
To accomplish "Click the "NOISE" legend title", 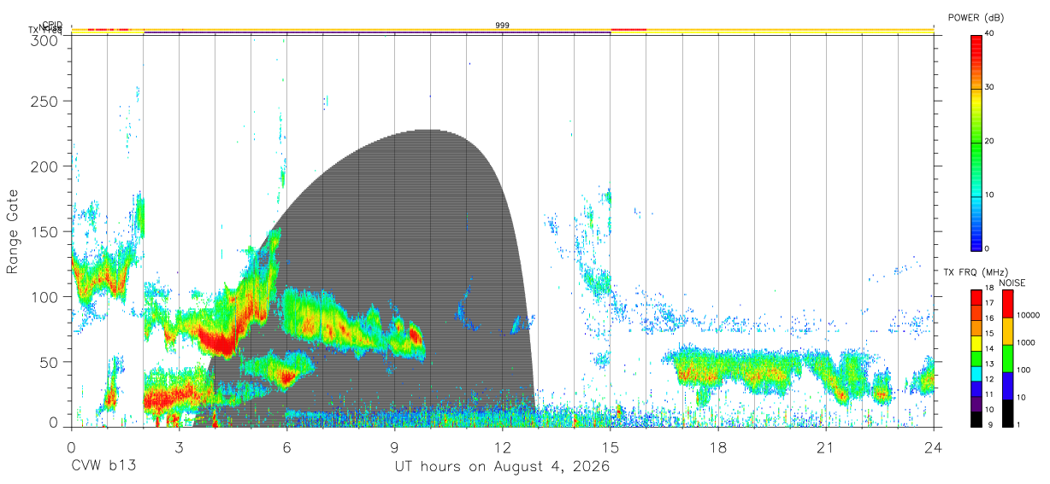I will point(1012,283).
